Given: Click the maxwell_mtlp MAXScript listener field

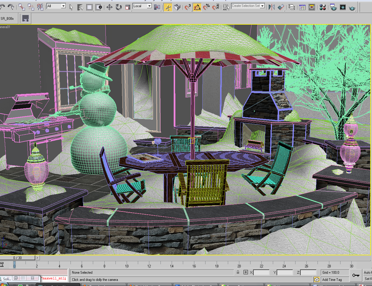Looking at the screenshot, I should pyautogui.click(x=54, y=278).
